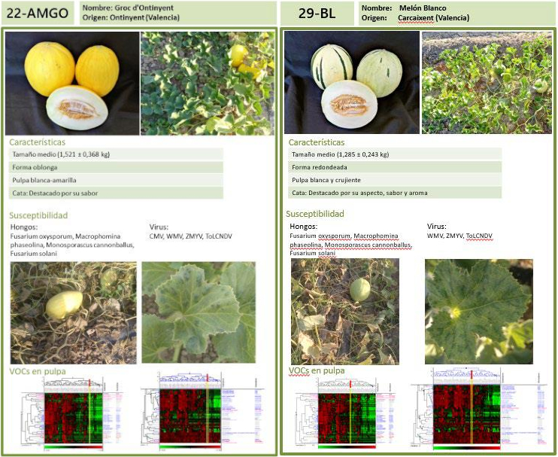The image size is (558, 457).
Task: Click the 22-AMGO wilted plant with yellow melon photo
Action: (73, 312)
